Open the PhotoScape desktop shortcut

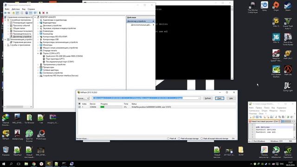tap(41, 135)
